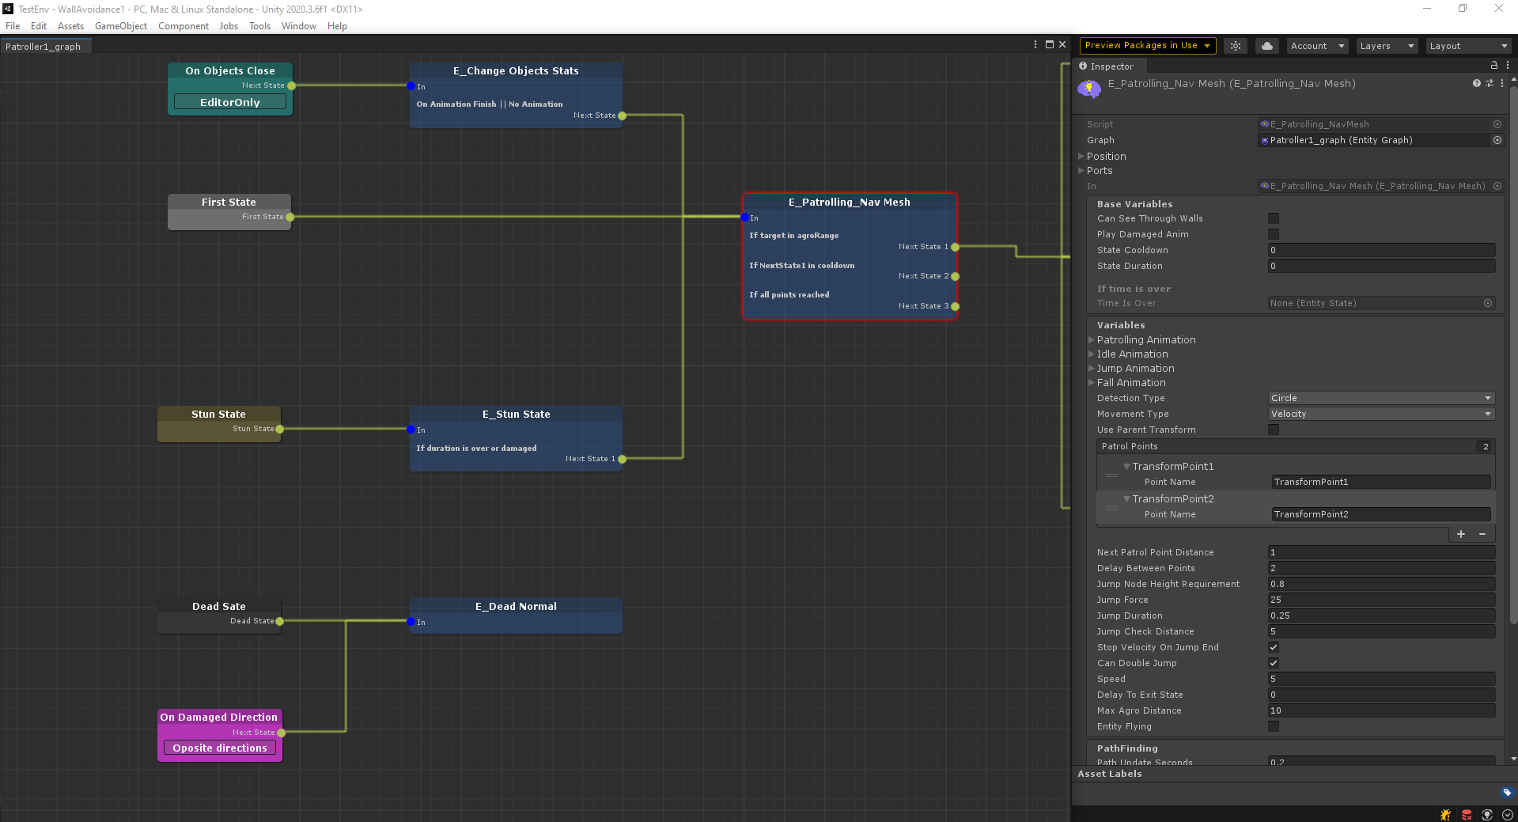Enable the Can See Through Walls checkbox

point(1273,218)
